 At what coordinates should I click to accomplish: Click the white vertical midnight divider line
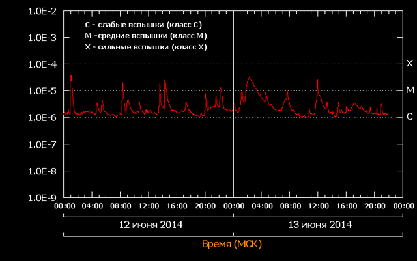click(x=233, y=150)
